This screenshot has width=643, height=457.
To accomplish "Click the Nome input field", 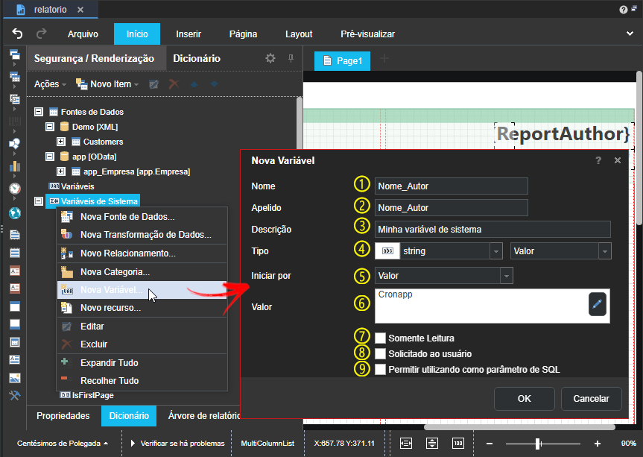I will pos(451,186).
